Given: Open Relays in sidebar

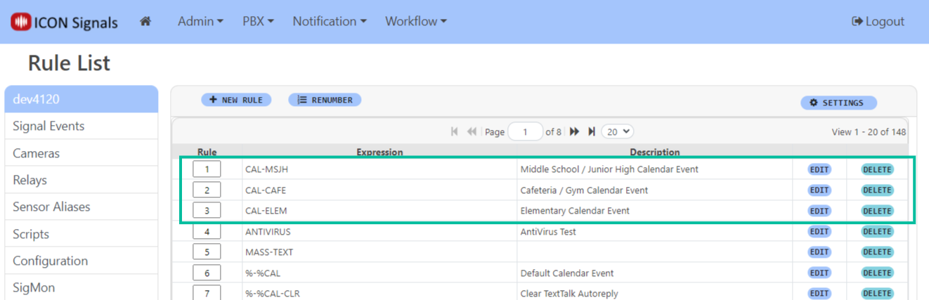Looking at the screenshot, I should click(x=82, y=180).
